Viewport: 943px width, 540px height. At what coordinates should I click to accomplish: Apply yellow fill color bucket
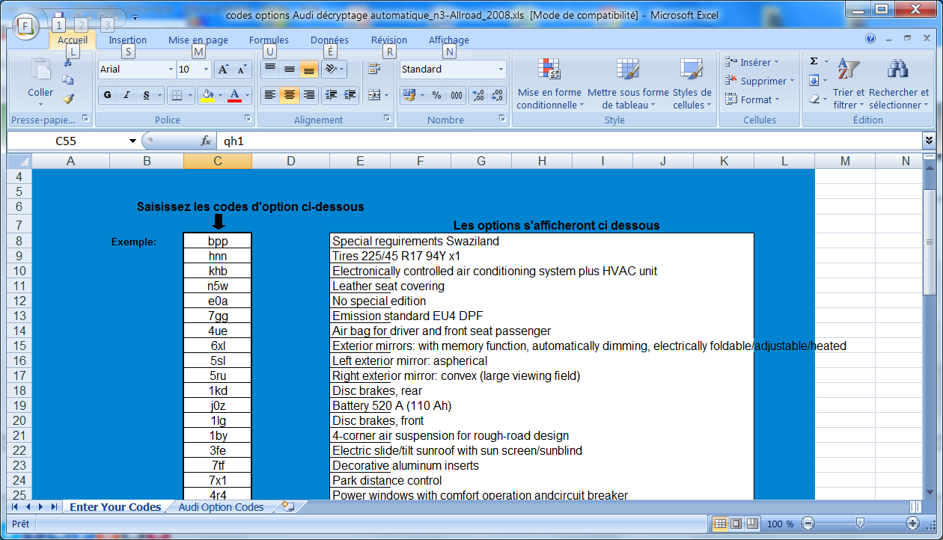point(207,95)
